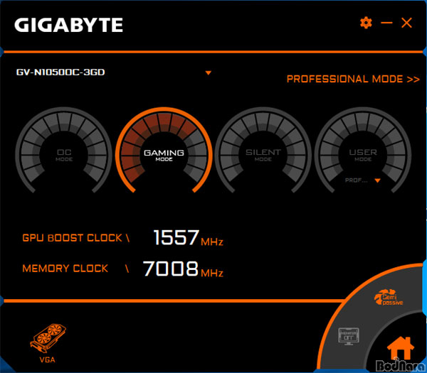Image resolution: width=427 pixels, height=373 pixels.
Task: Click the monitor-off display icon
Action: pyautogui.click(x=349, y=336)
